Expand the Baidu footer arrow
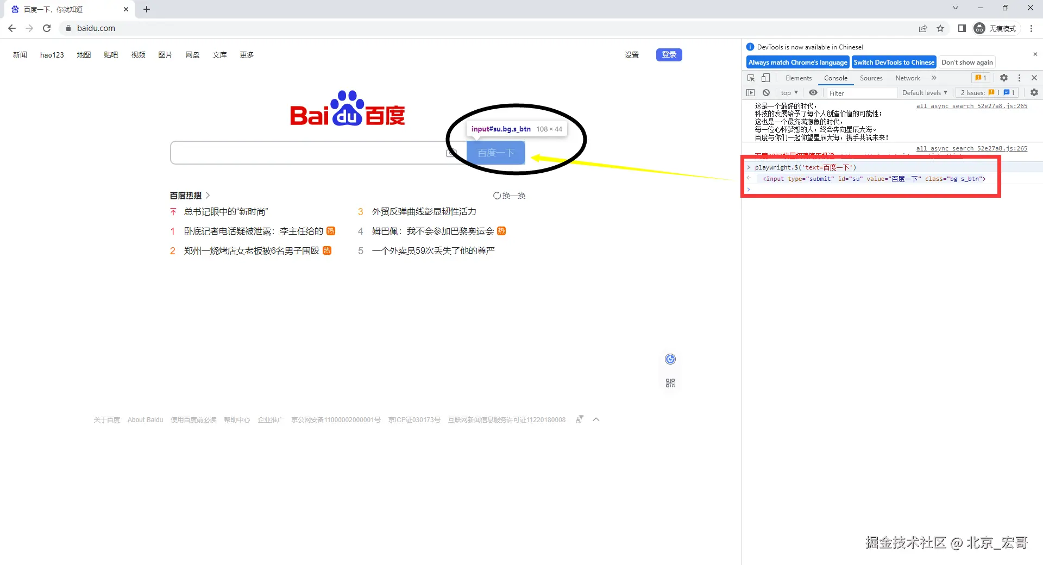The height and width of the screenshot is (565, 1043). tap(596, 419)
